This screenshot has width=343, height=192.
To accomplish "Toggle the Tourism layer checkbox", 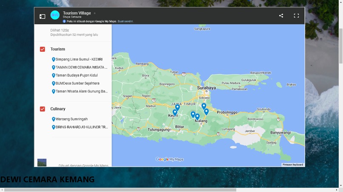I will coord(43,49).
